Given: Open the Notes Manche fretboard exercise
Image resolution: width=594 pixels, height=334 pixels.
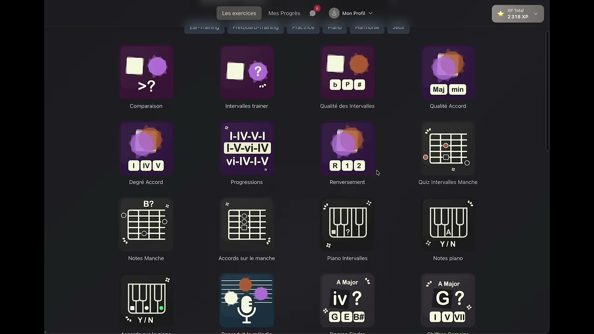Looking at the screenshot, I should tap(146, 225).
